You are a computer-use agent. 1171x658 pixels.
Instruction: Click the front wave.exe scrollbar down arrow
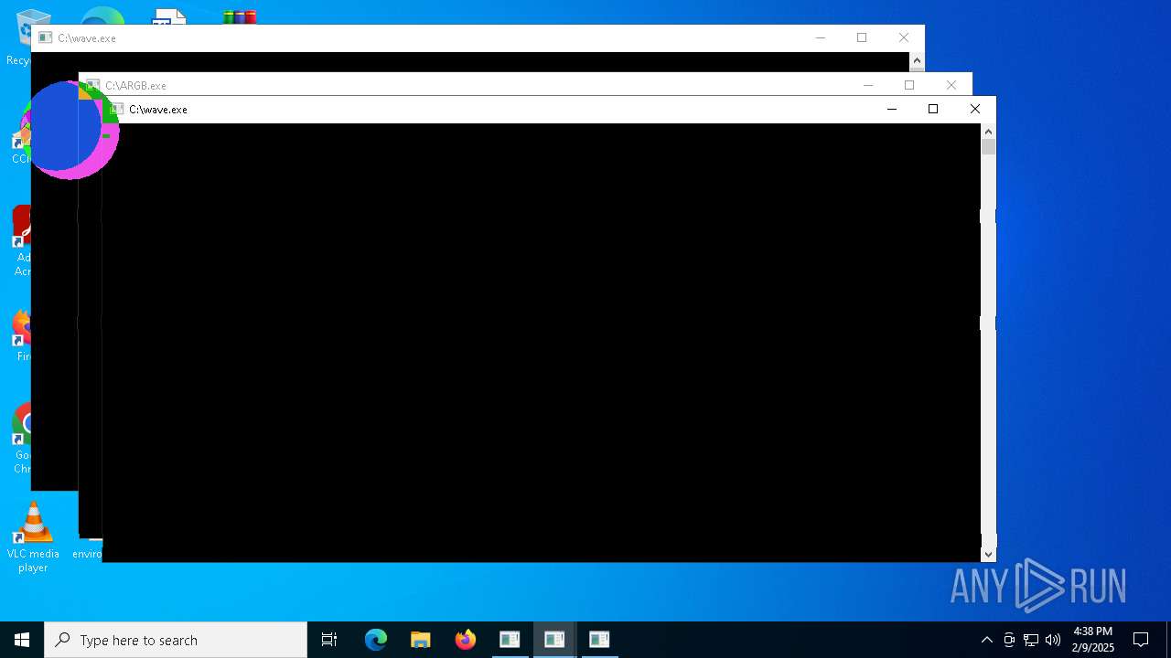(989, 554)
